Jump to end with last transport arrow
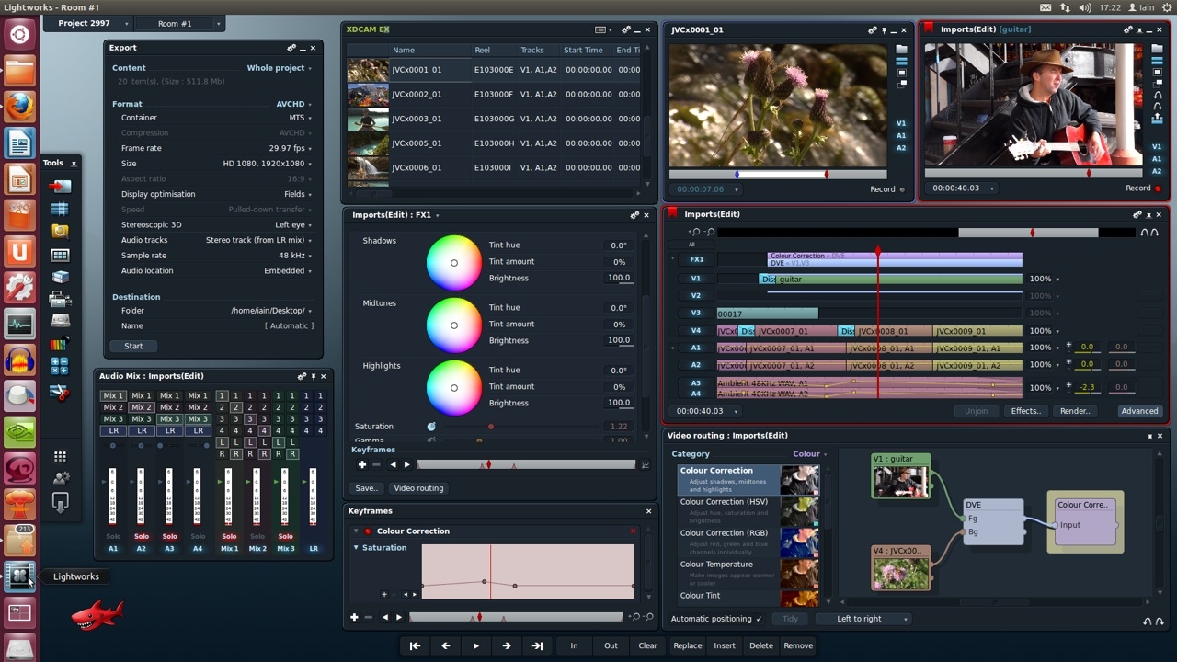The width and height of the screenshot is (1177, 662). pos(537,645)
